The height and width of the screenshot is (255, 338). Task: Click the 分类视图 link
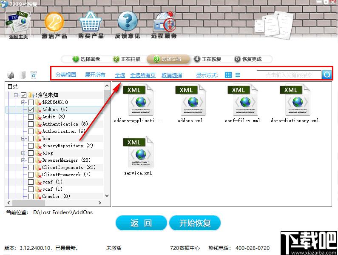(x=66, y=75)
